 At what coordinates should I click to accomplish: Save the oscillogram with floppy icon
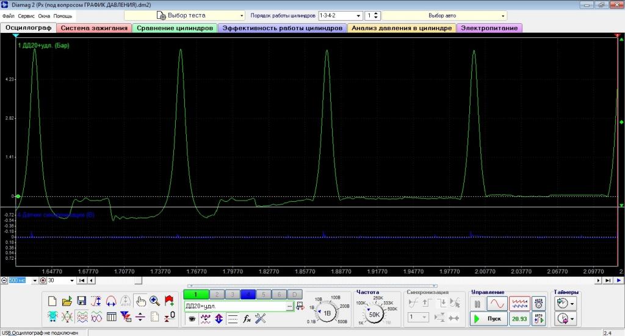pos(82,301)
